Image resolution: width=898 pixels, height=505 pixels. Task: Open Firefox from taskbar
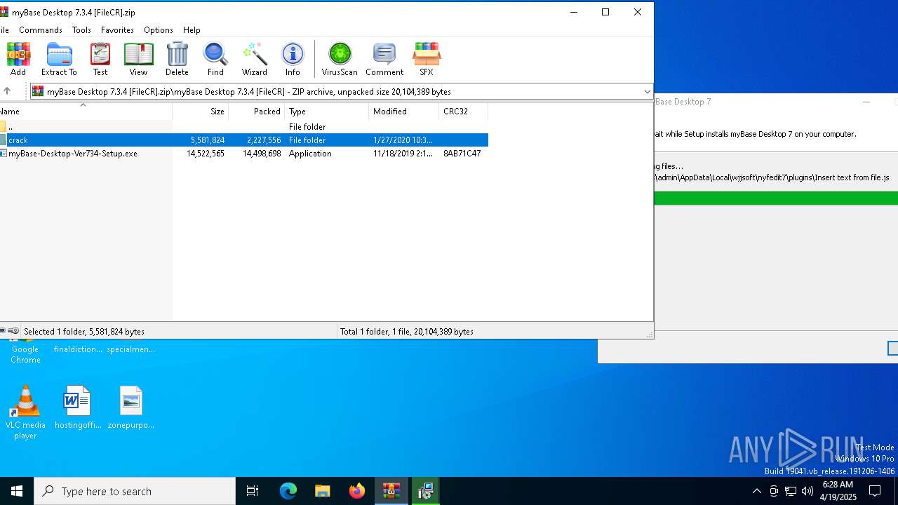pos(357,491)
